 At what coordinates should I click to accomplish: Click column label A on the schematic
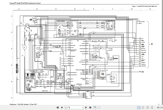(x=19, y=9)
